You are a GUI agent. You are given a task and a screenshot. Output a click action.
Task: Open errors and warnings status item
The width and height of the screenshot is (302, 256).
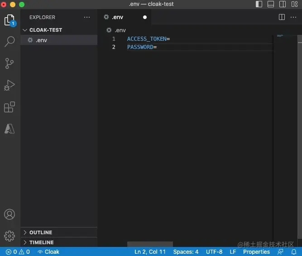18,251
